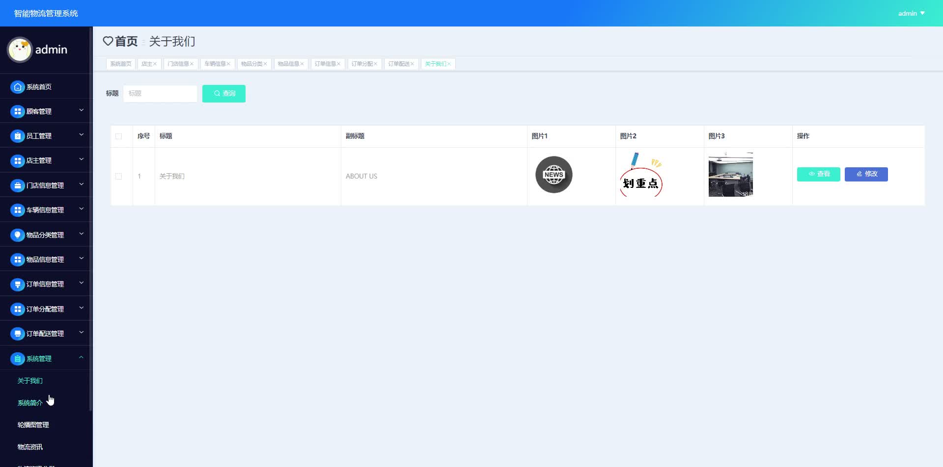This screenshot has width=943, height=467.
Task: Click the 顾客管理 grid icon
Action: point(18,111)
